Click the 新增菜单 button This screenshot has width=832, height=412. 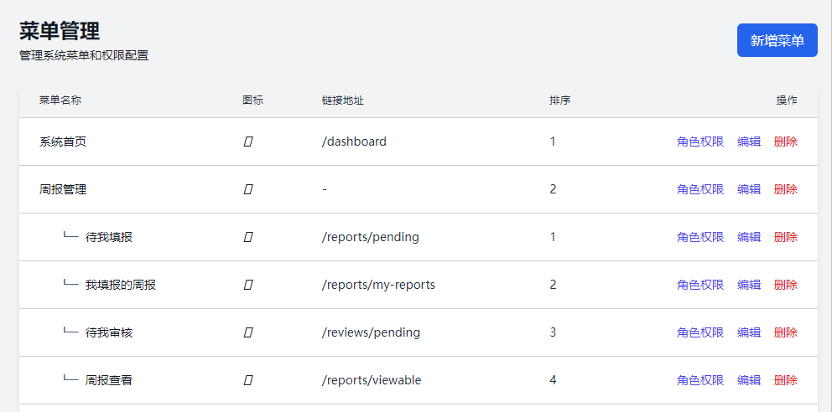point(777,40)
